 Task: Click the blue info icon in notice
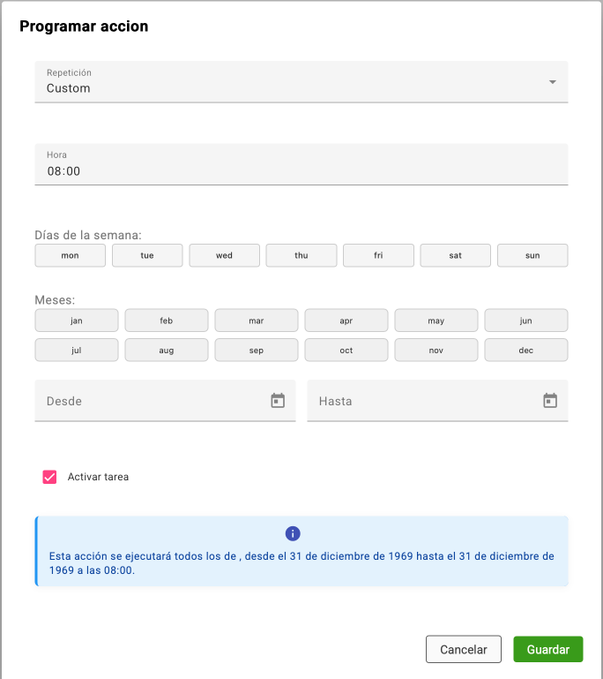click(x=294, y=533)
